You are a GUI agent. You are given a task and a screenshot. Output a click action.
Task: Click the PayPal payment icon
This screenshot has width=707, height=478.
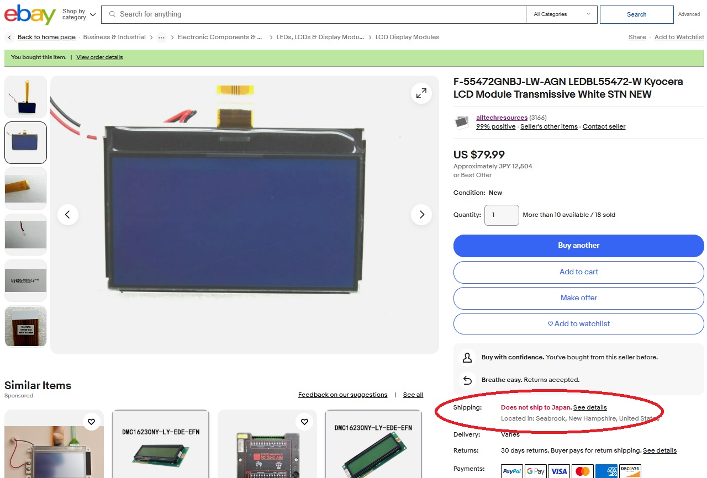click(512, 471)
